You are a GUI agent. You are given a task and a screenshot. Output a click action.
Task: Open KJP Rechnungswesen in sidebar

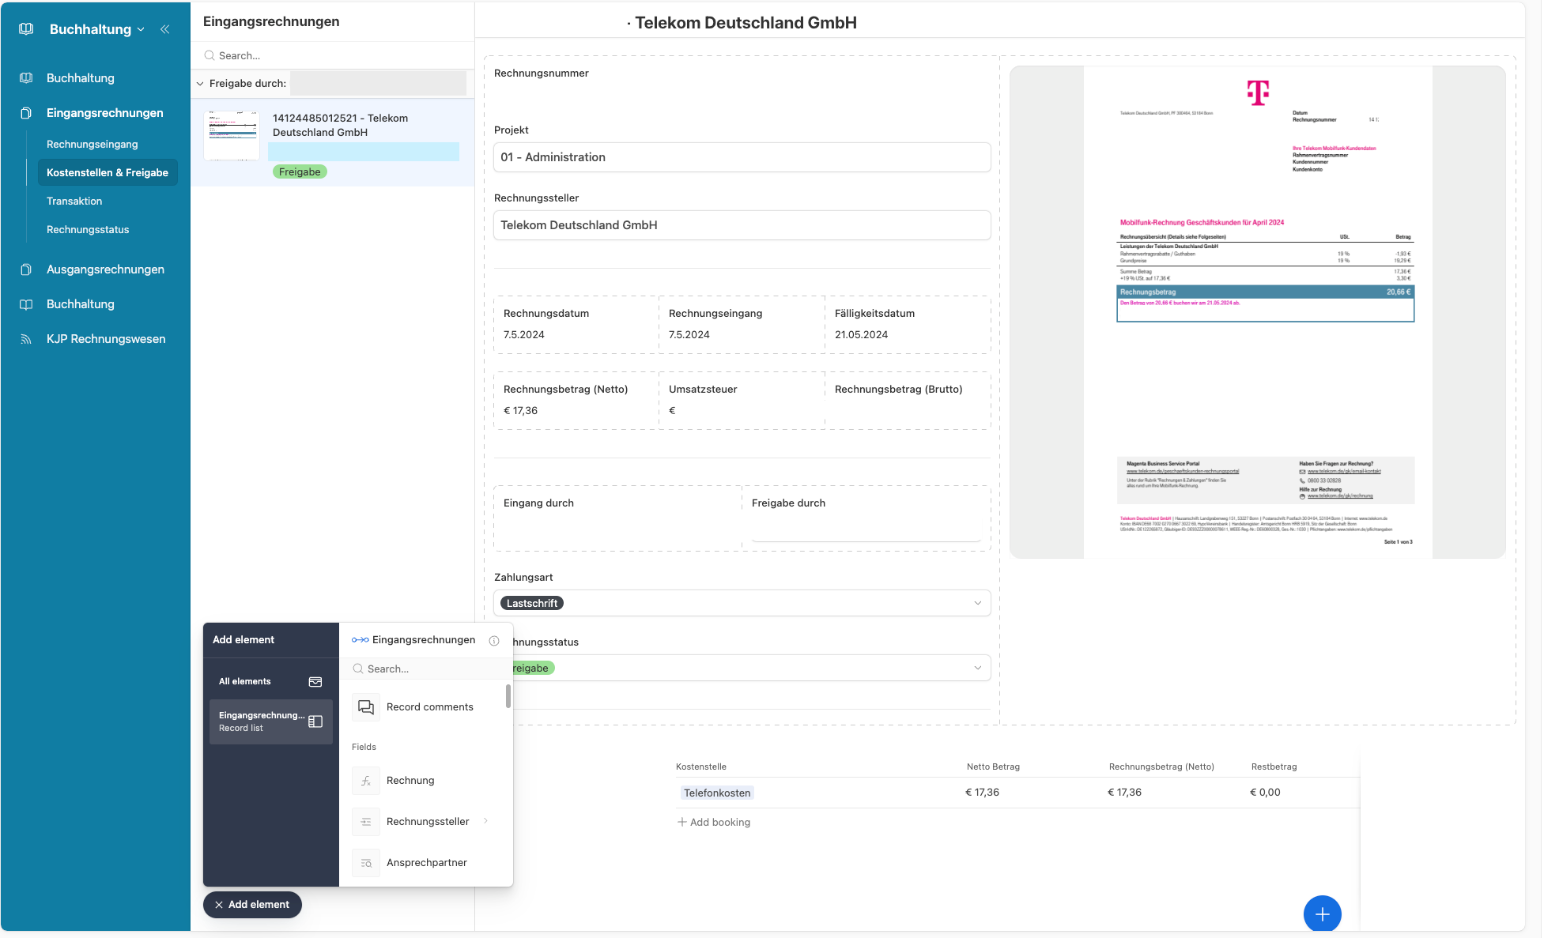tap(106, 339)
